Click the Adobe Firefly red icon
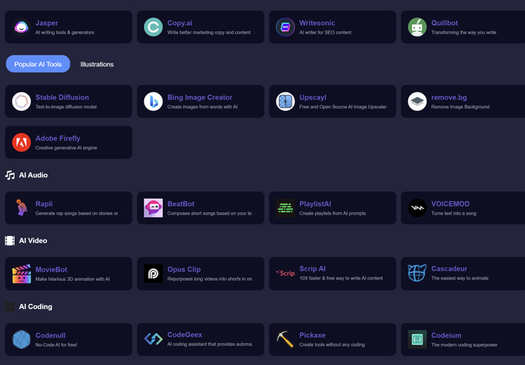The image size is (525, 365). [x=21, y=142]
